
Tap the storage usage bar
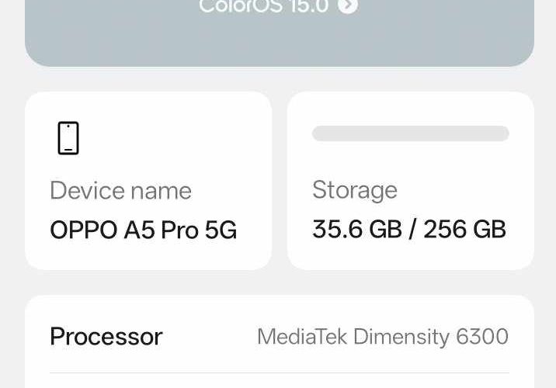point(410,133)
